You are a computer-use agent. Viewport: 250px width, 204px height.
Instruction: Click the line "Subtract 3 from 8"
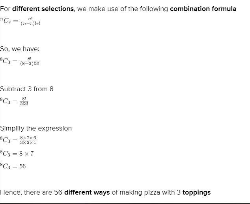[27, 89]
